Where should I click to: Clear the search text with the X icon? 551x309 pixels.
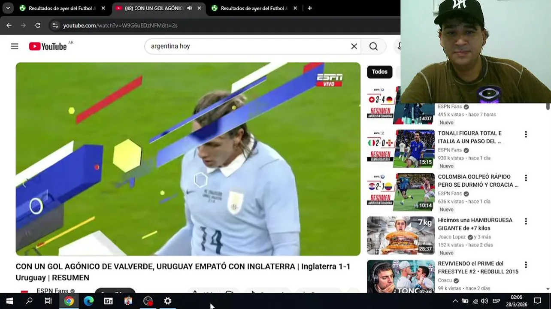[354, 46]
